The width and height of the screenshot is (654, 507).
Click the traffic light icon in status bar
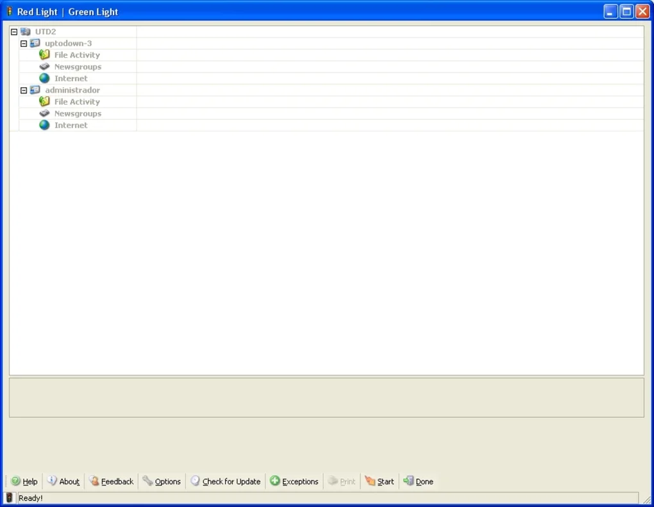click(9, 497)
